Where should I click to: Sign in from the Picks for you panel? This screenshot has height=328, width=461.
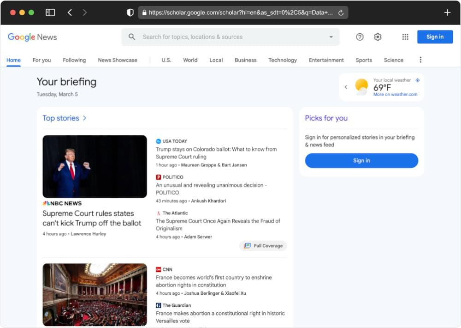pyautogui.click(x=361, y=160)
